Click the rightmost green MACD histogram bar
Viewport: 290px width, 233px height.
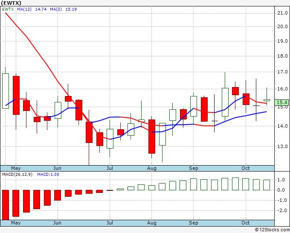pyautogui.click(x=267, y=185)
